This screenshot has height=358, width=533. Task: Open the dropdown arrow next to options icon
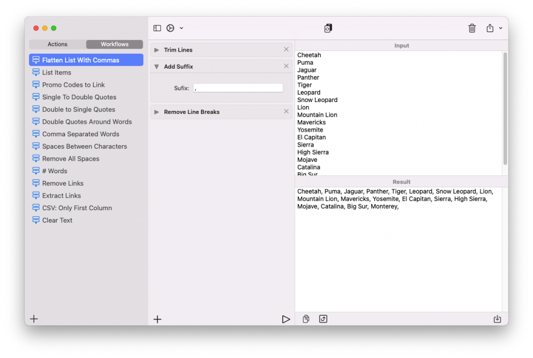coord(182,28)
